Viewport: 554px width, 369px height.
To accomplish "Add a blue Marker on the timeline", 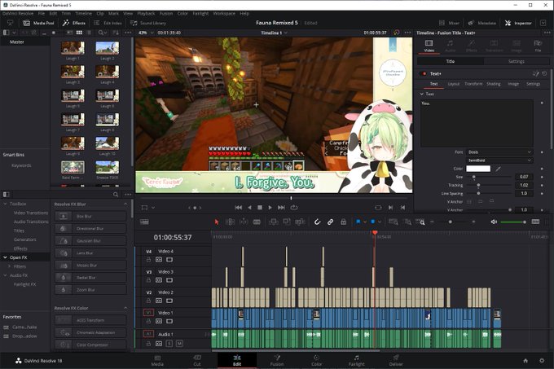I will click(373, 222).
